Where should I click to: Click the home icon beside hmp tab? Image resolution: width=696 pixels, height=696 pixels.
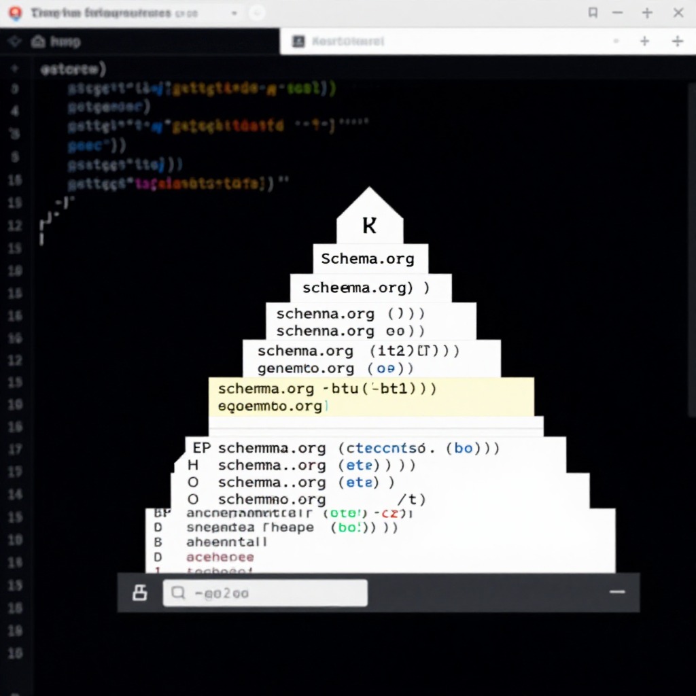pos(39,41)
